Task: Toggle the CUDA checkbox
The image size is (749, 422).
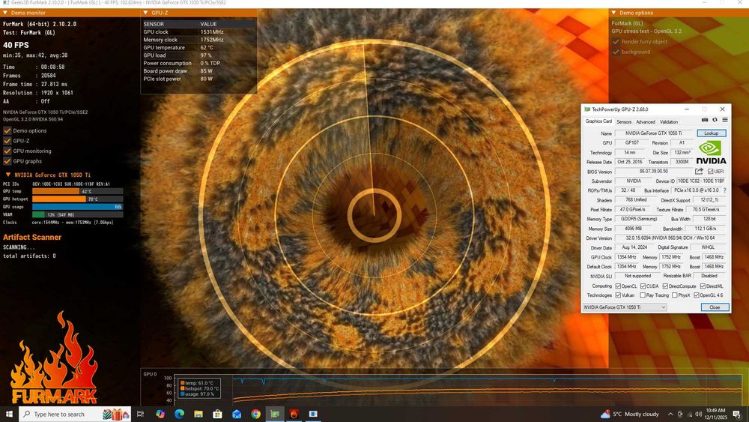Action: 643,286
